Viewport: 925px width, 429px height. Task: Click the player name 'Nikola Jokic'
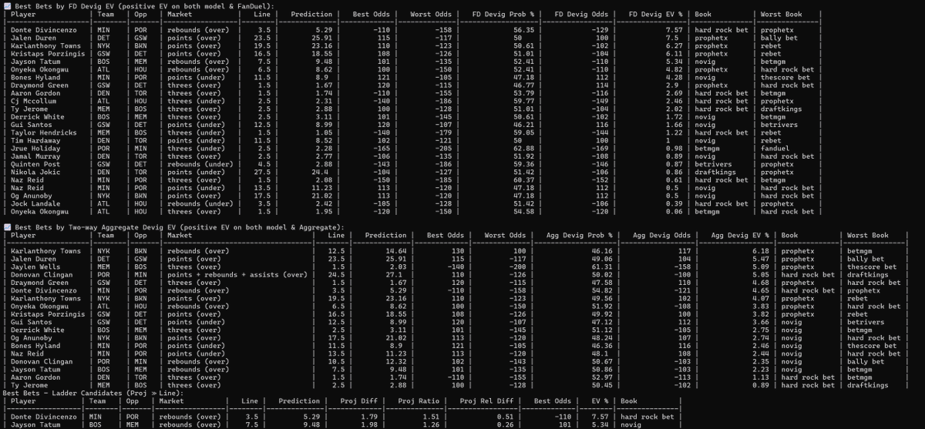click(35, 173)
